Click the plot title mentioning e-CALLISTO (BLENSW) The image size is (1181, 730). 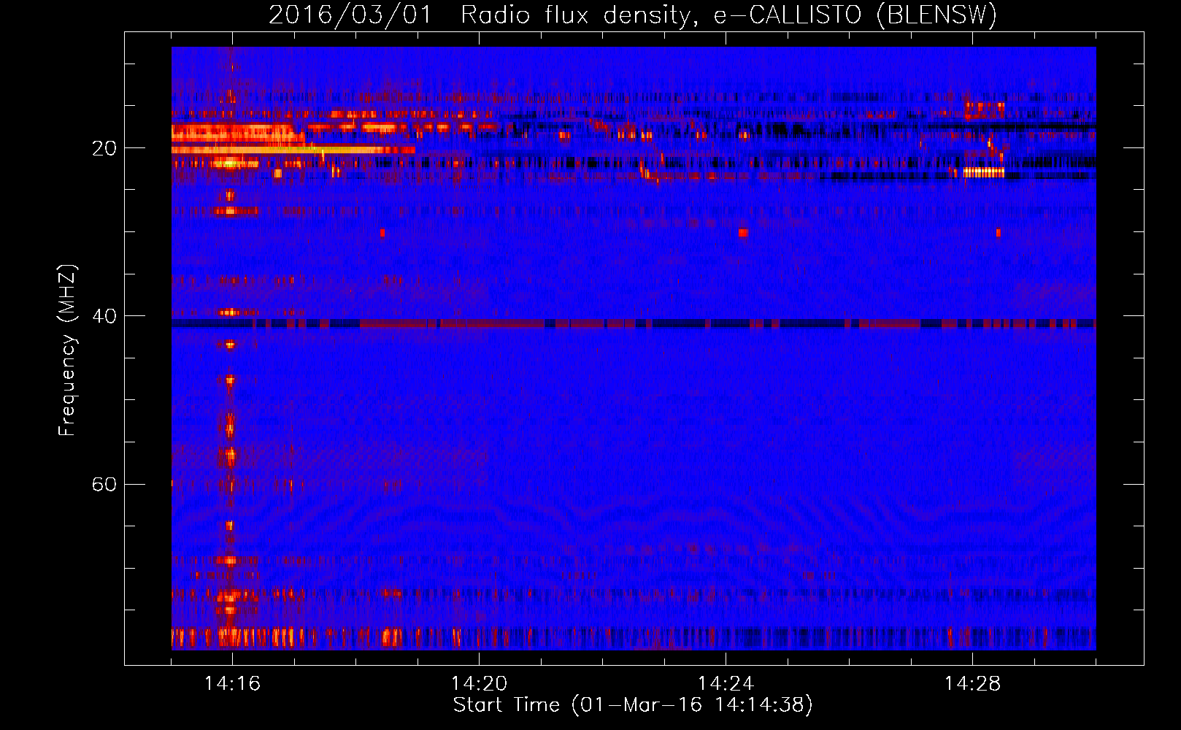coord(633,15)
